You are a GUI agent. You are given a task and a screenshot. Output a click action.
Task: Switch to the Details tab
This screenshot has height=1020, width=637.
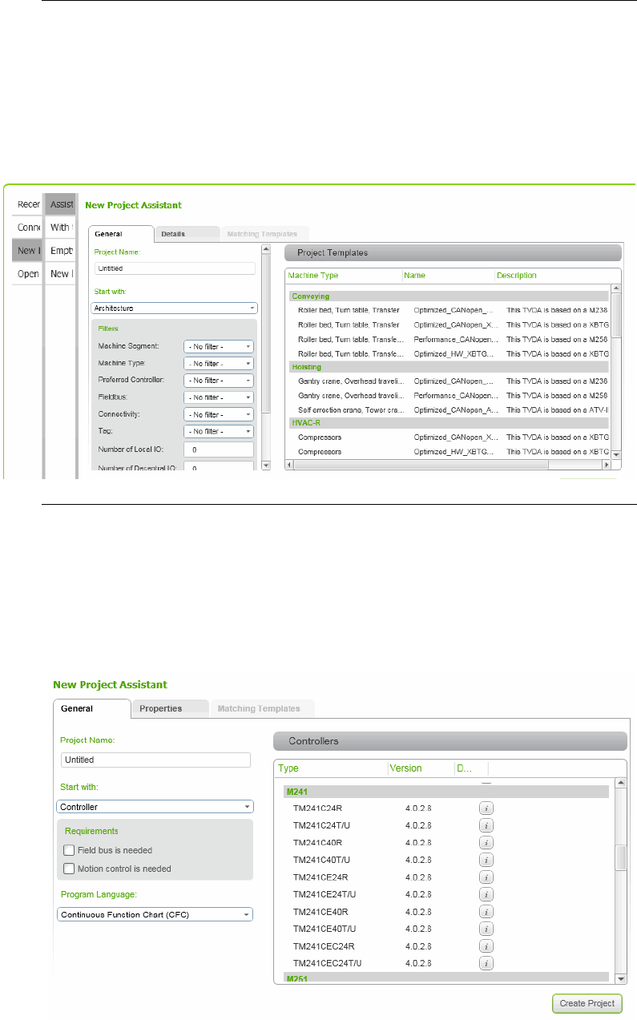187,234
